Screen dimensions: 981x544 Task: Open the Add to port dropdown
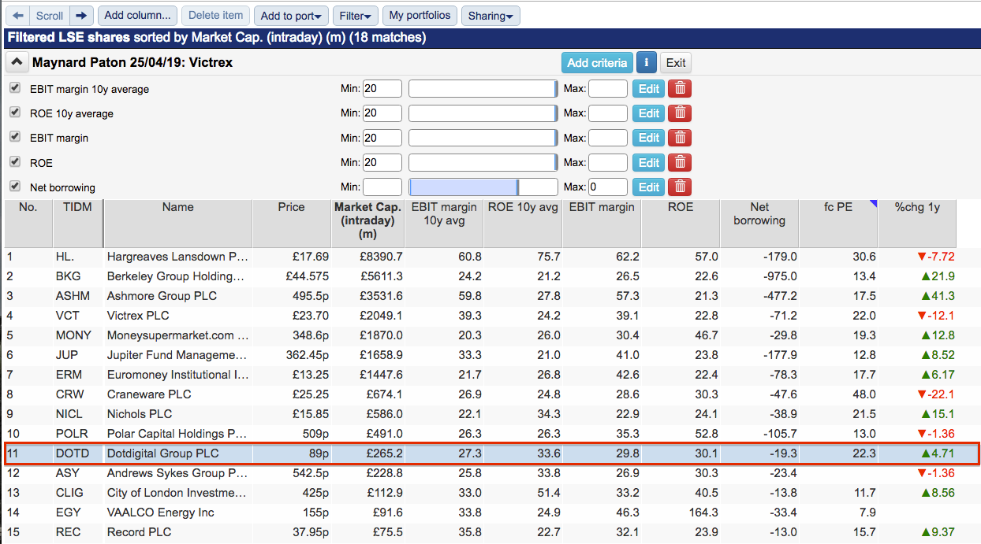[x=291, y=16]
